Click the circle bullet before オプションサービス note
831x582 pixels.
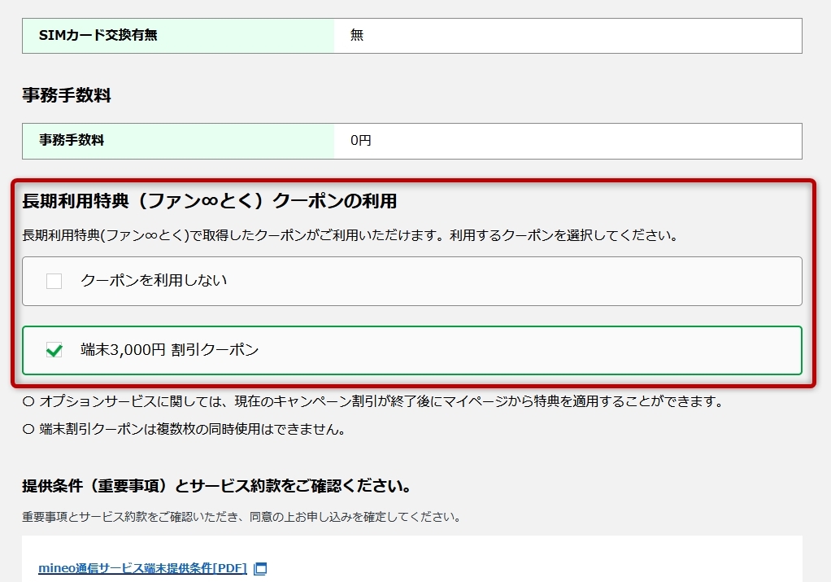[x=28, y=401]
